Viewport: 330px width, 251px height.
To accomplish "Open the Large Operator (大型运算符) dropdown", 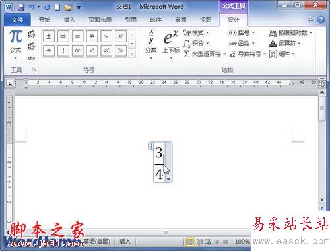I will pyautogui.click(x=205, y=54).
